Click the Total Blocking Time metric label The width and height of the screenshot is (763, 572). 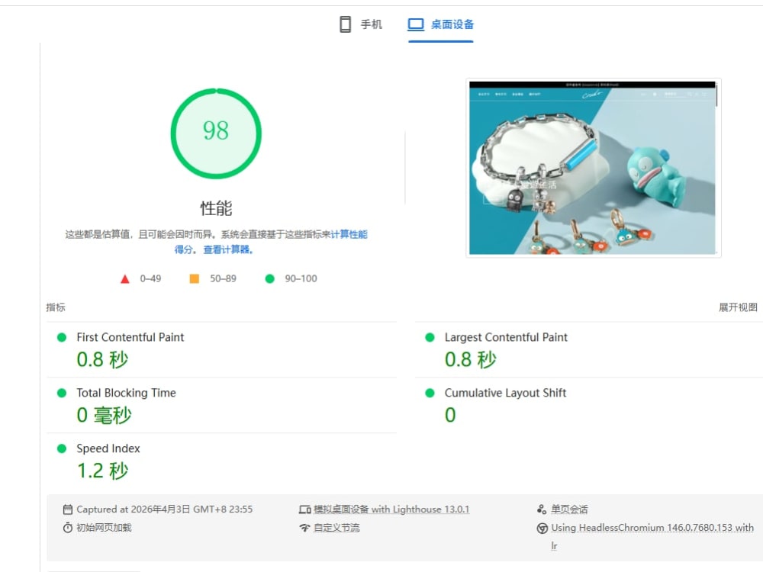[126, 393]
